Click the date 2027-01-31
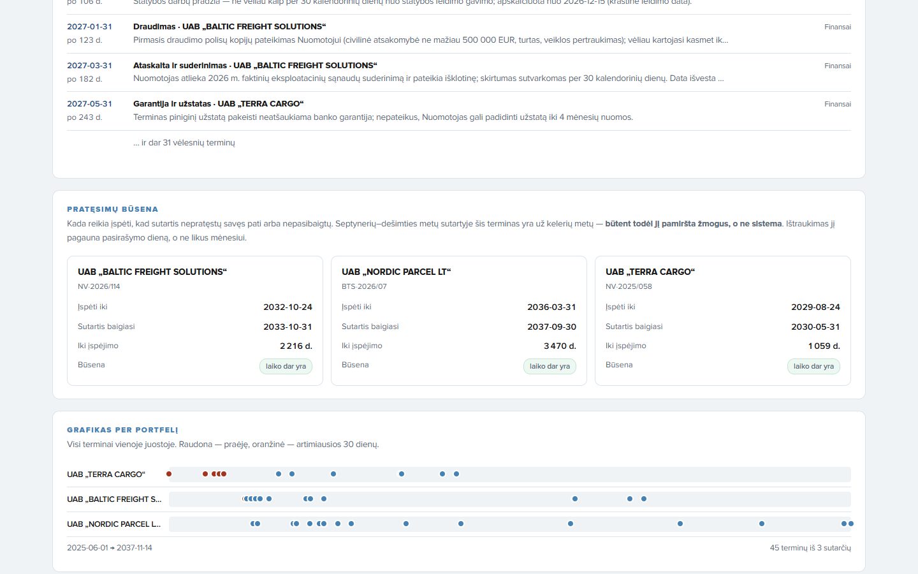The height and width of the screenshot is (574, 918). (89, 27)
